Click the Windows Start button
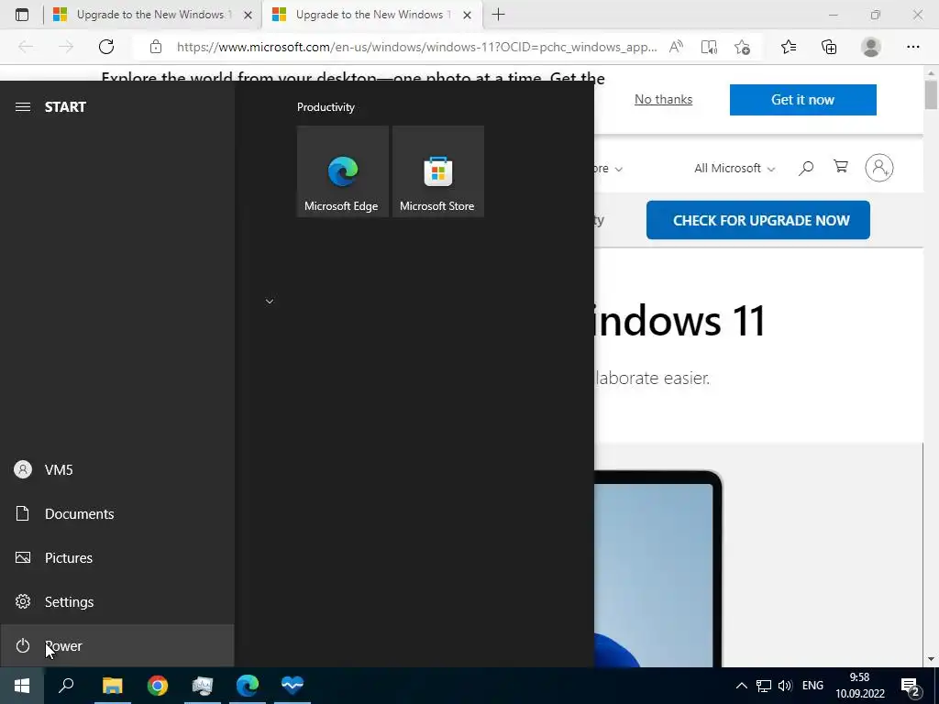Viewport: 939px width, 704px height. [x=22, y=686]
